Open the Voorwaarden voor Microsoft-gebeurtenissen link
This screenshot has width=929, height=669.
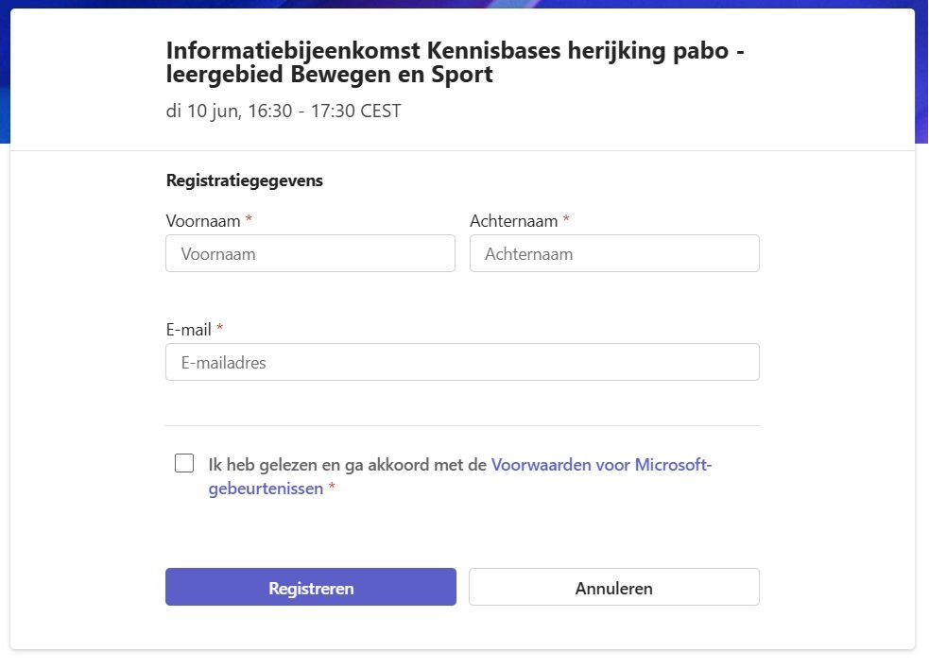tap(459, 476)
